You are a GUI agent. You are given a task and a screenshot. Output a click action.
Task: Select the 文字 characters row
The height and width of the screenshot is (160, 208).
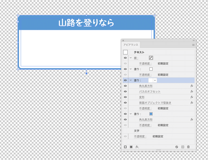pyautogui.click(x=159, y=131)
